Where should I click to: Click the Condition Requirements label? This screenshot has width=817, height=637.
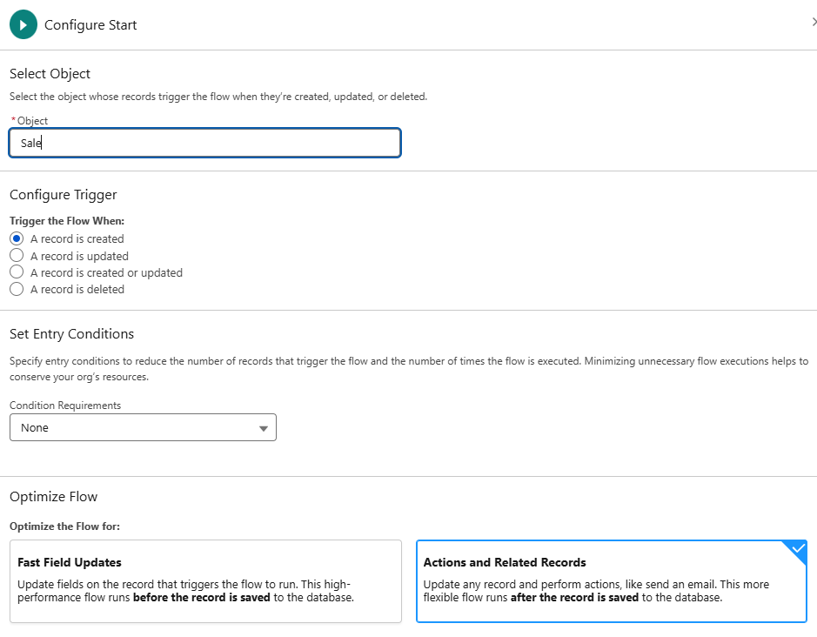click(x=65, y=406)
